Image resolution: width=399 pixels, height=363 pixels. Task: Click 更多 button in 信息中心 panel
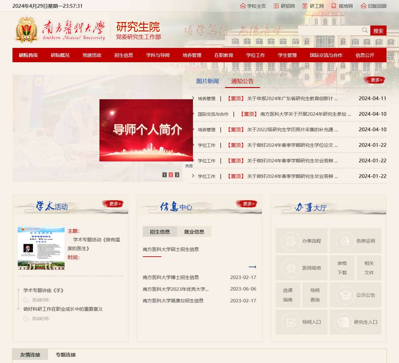(x=246, y=204)
